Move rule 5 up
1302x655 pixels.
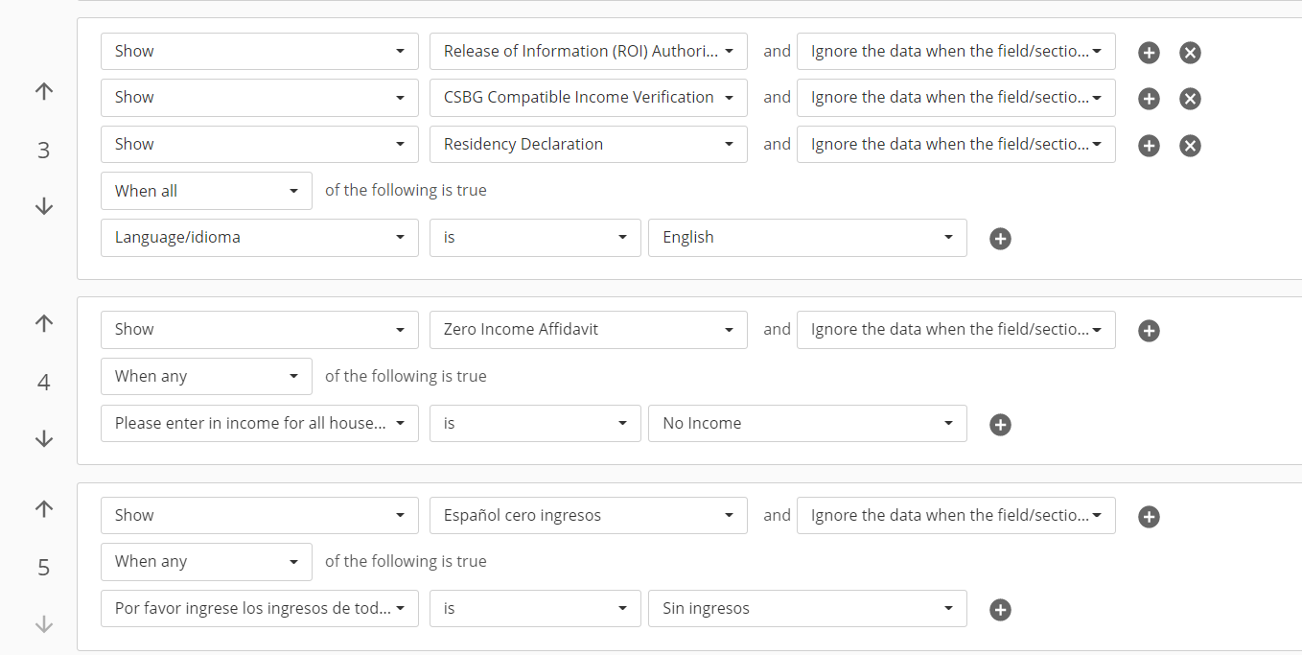click(x=44, y=509)
